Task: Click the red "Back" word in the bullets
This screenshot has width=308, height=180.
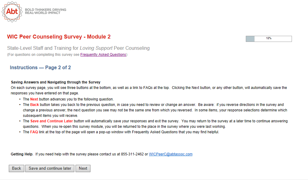Action: pyautogui.click(x=35, y=105)
